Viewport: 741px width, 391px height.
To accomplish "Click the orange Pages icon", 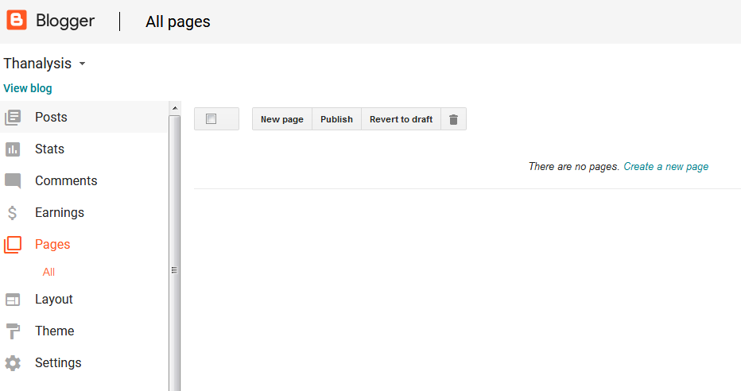I will point(13,245).
